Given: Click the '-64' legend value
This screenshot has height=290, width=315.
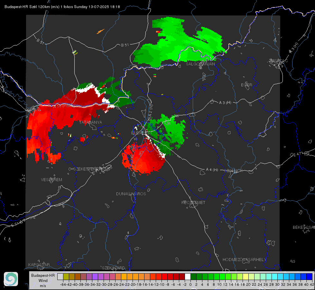Looking at the screenshot, I should point(63,285).
